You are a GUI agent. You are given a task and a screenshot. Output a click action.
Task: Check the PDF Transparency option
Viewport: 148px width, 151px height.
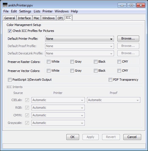pyautogui.click(x=110, y=80)
